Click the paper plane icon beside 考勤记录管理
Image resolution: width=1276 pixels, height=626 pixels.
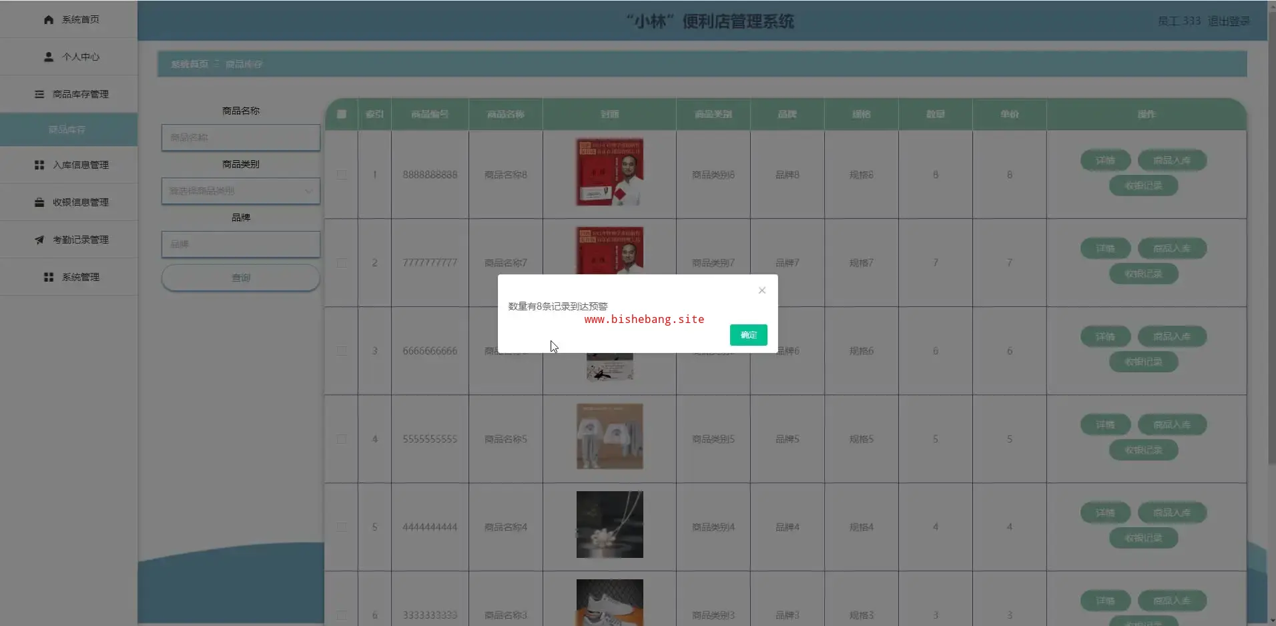(x=39, y=240)
